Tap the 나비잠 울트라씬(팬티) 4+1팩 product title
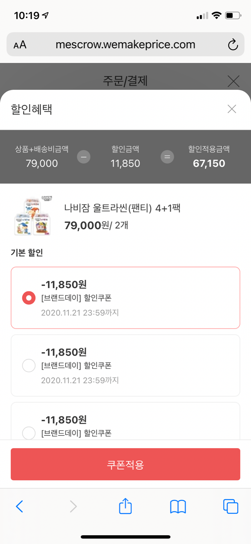The image size is (251, 544). pos(122,208)
